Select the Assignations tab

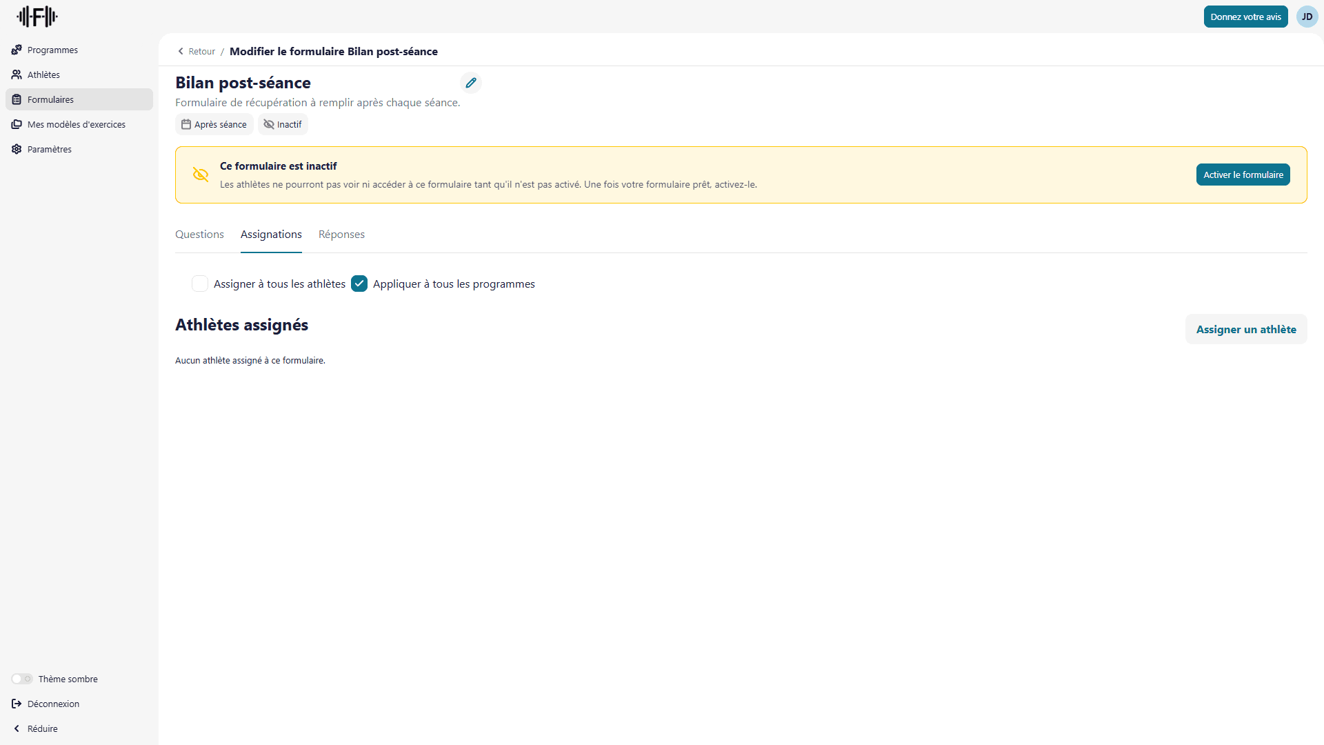tap(271, 235)
